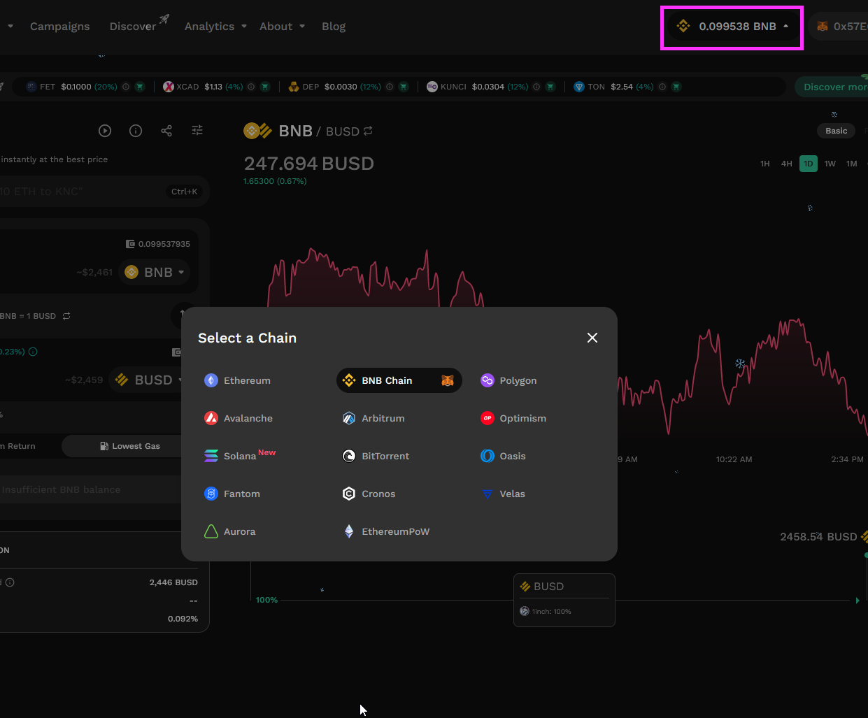This screenshot has height=718, width=868.
Task: Pick the EthereumPoW chain
Action: (387, 531)
